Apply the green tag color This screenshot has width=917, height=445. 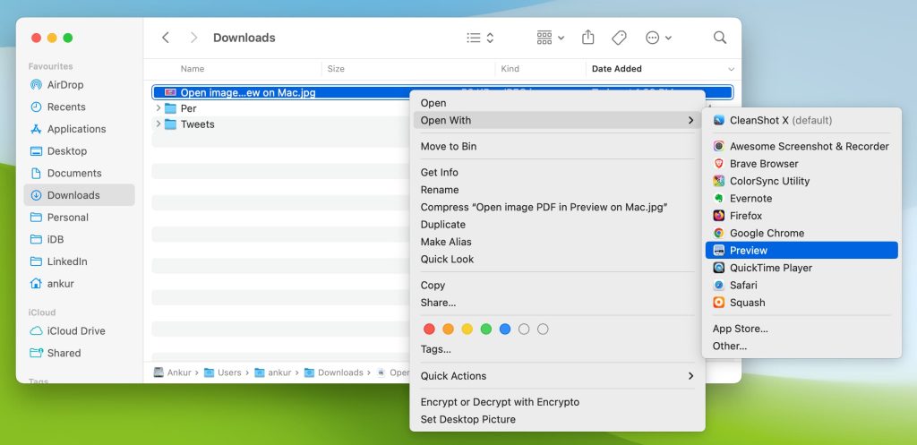(x=486, y=329)
